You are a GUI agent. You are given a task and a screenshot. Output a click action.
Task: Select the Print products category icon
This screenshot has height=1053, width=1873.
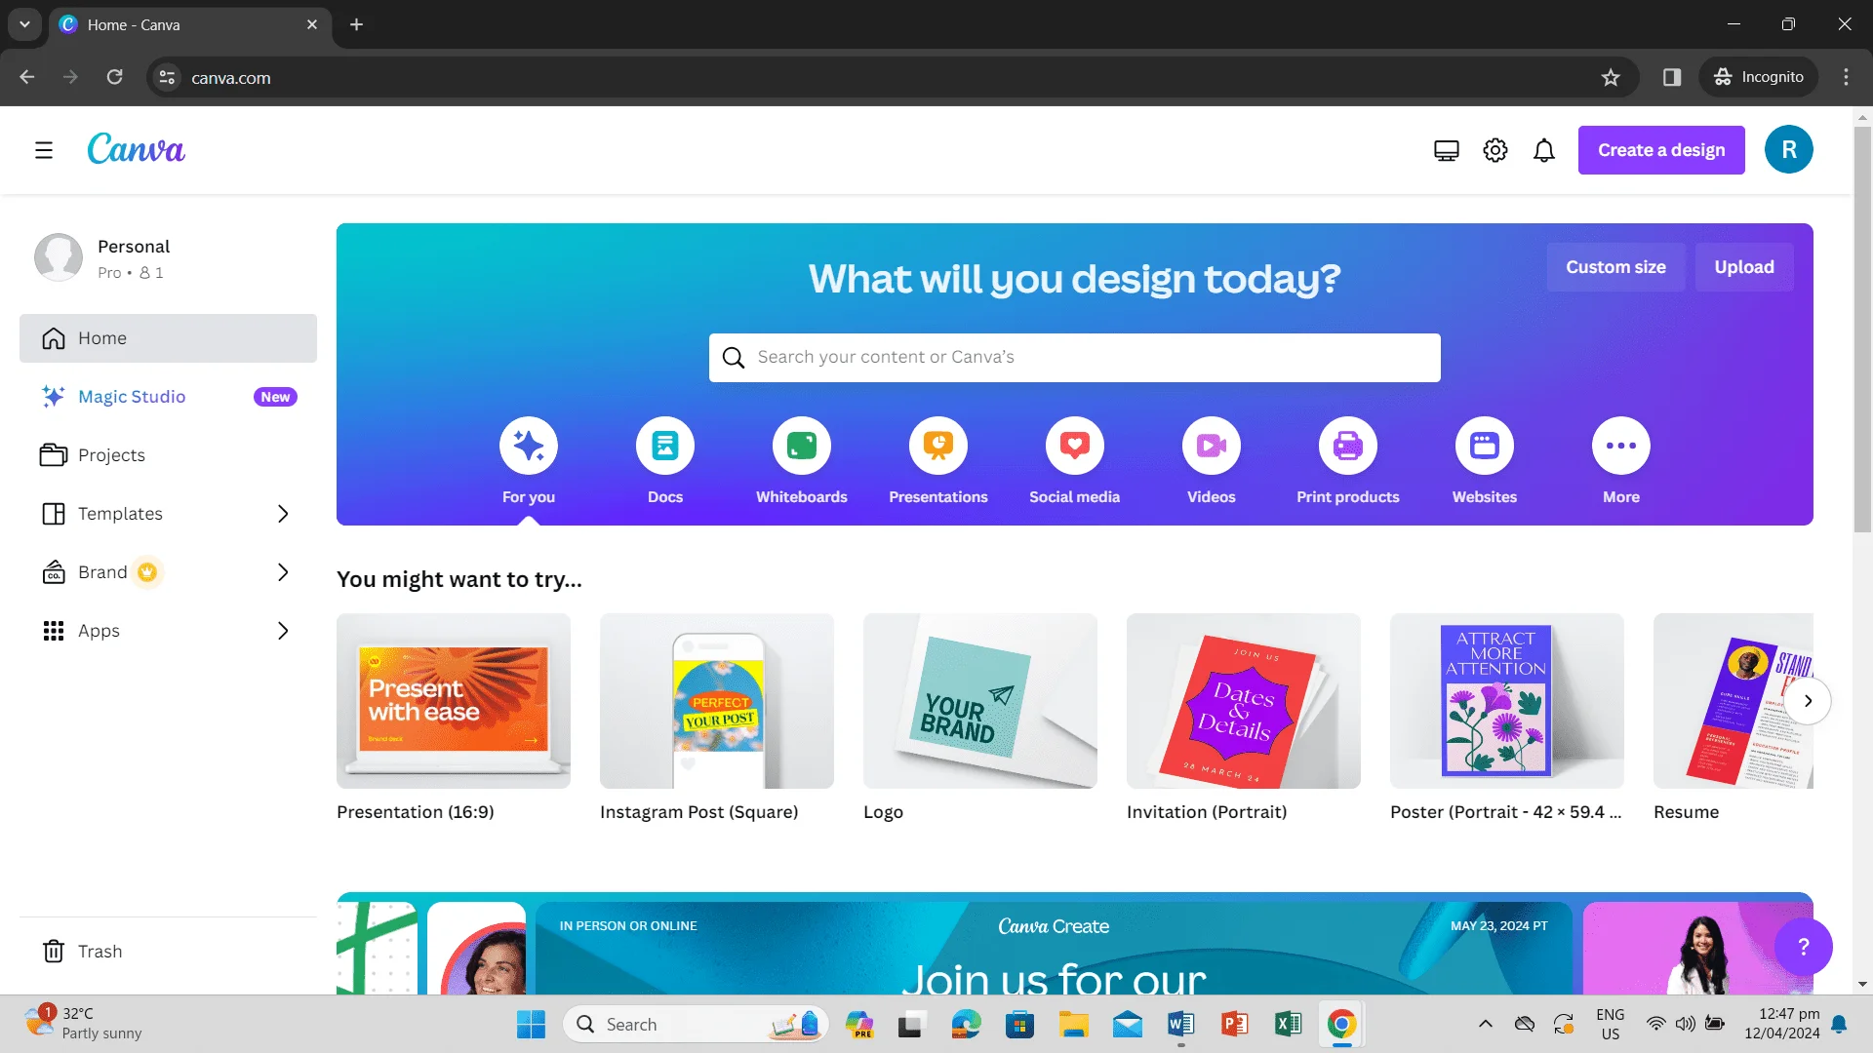coord(1348,446)
